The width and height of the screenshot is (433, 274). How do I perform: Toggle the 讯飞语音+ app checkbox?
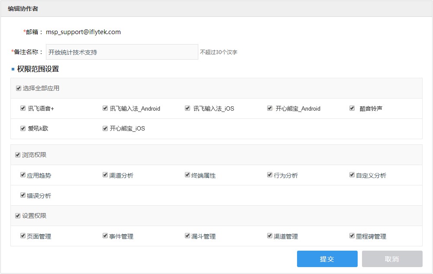23,108
